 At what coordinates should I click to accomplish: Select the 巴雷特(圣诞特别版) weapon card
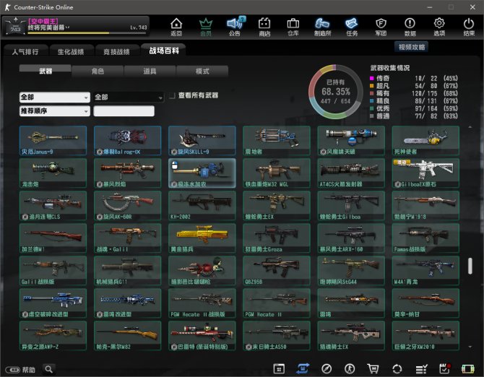[x=202, y=335]
